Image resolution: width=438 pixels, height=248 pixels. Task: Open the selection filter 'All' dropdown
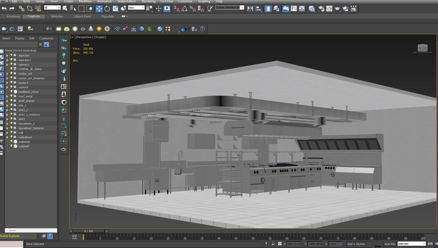point(52,8)
